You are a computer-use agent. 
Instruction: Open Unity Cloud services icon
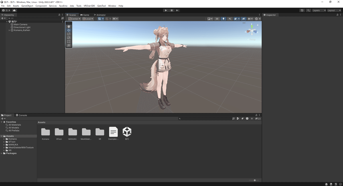click(x=14, y=10)
